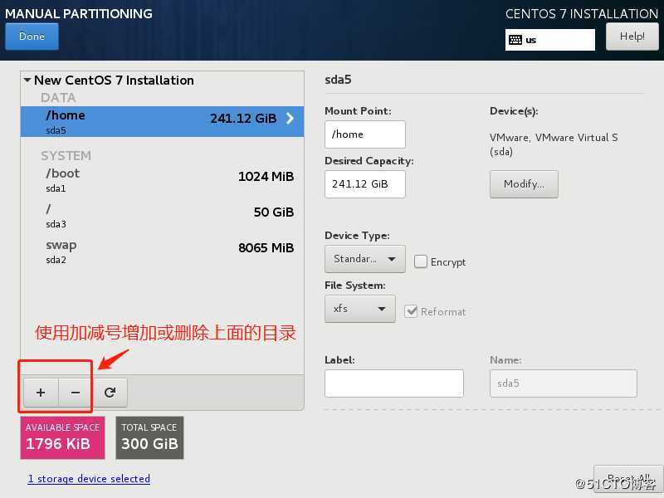The image size is (664, 498).
Task: Toggle the Reformat checkbox
Action: tap(411, 311)
